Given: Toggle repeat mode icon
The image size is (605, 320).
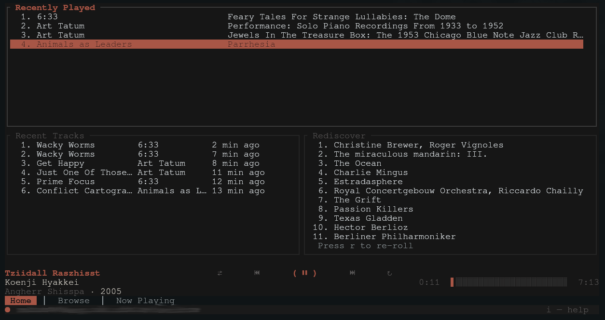Looking at the screenshot, I should [x=390, y=273].
